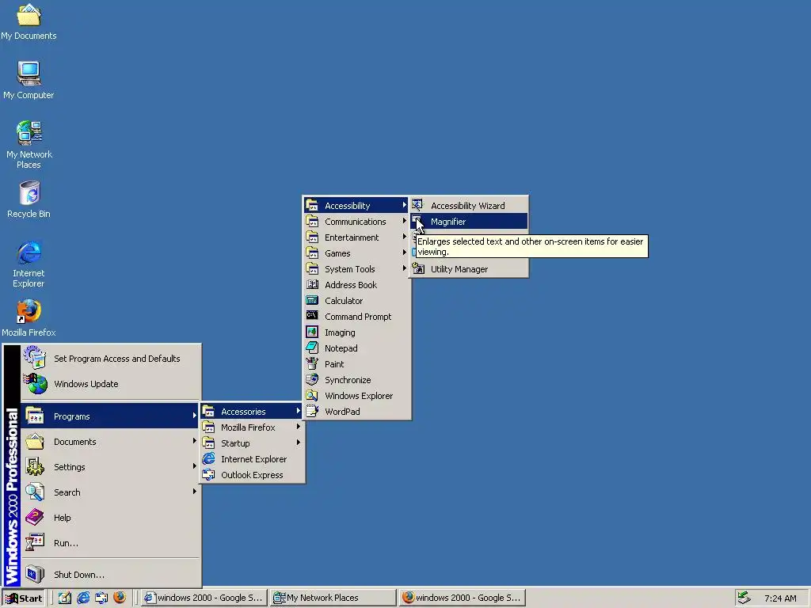Click the WordPad icon in Accessories menu
Viewport: 811px width, 608px height.
[312, 412]
